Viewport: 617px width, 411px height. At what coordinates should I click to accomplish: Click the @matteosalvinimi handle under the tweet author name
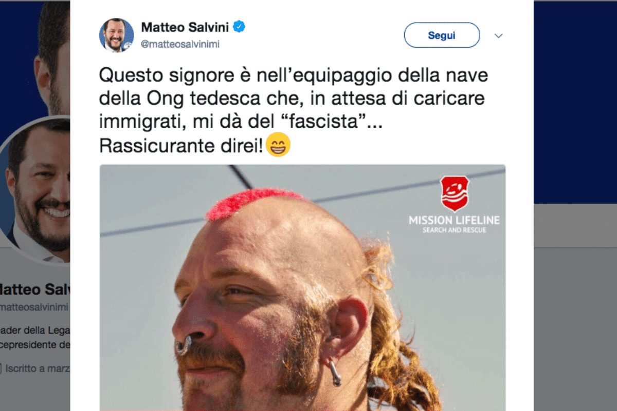180,44
